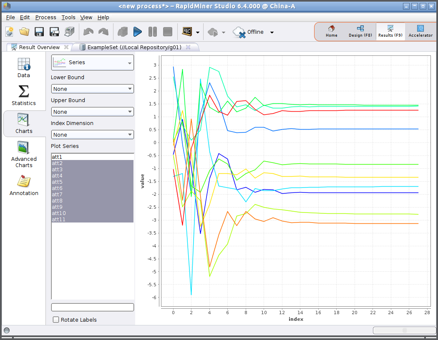Select att5 in Plot Series list
438x340 pixels.
point(93,182)
